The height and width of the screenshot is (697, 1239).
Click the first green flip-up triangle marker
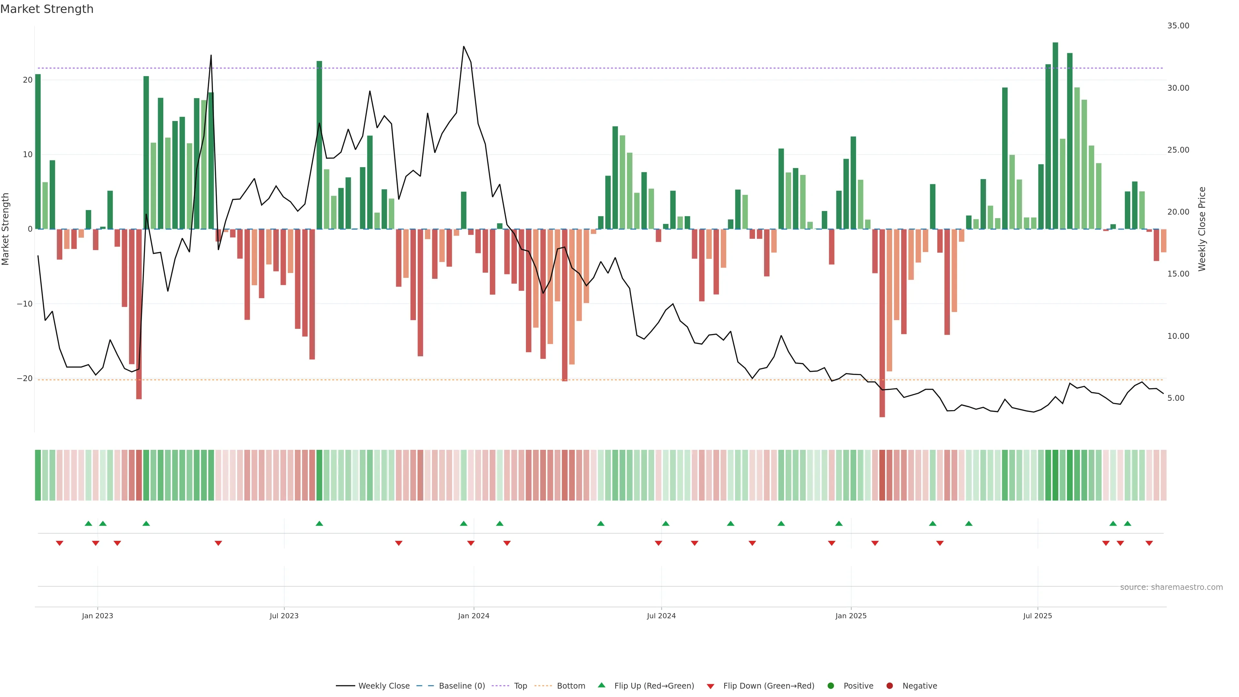click(x=88, y=523)
